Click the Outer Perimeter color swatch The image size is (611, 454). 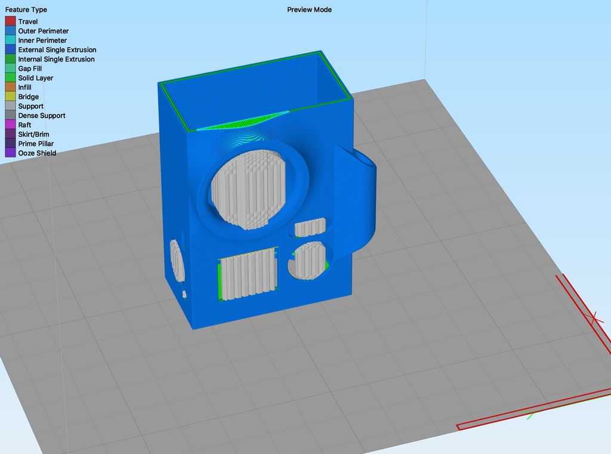coord(10,31)
